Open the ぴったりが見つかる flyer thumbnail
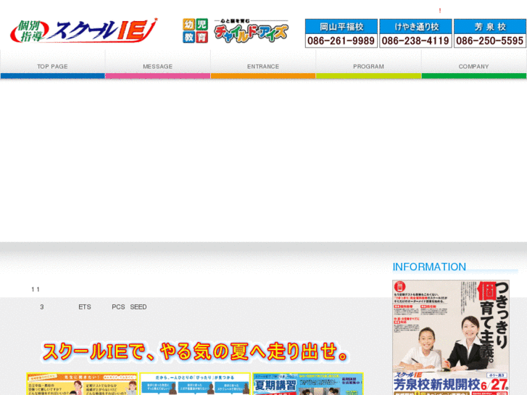The image size is (527, 395). click(x=195, y=383)
